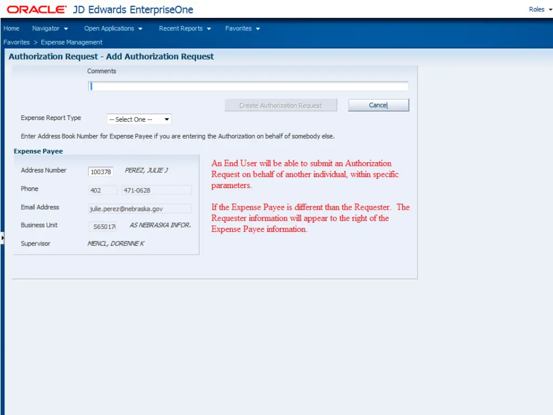Click the Expense Payee section heading

(38, 151)
